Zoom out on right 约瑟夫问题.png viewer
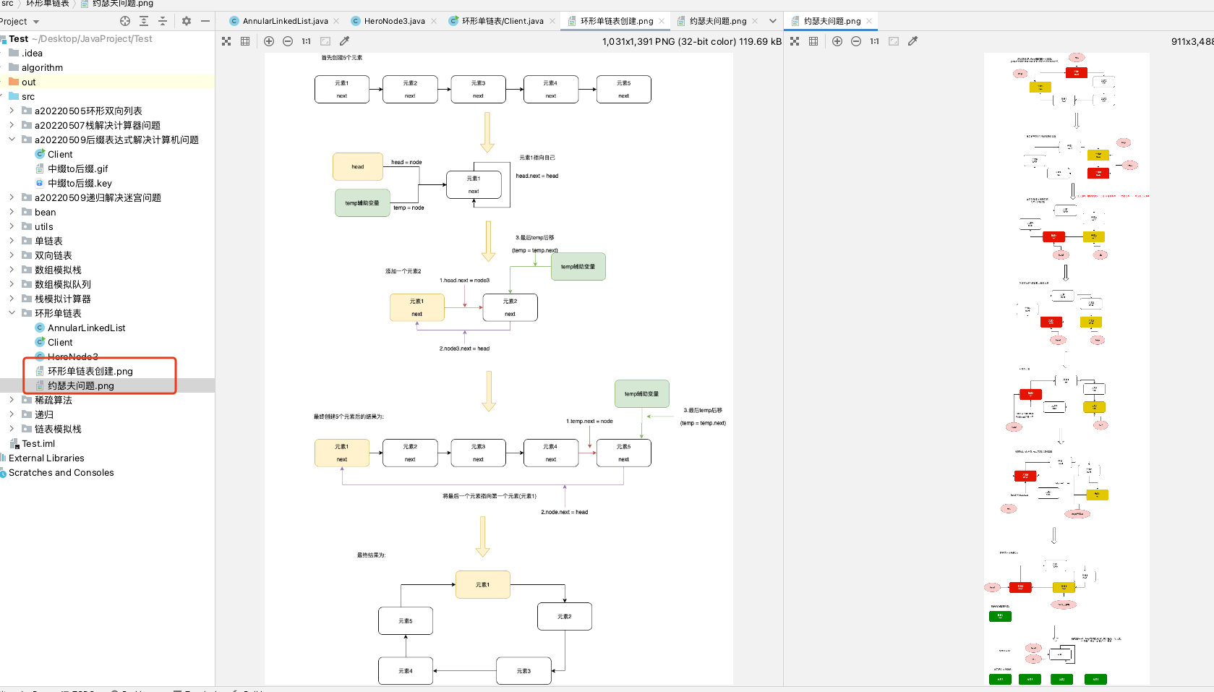 (x=856, y=41)
